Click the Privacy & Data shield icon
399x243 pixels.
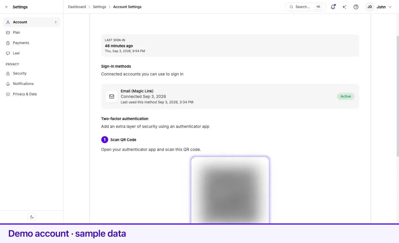(8, 94)
